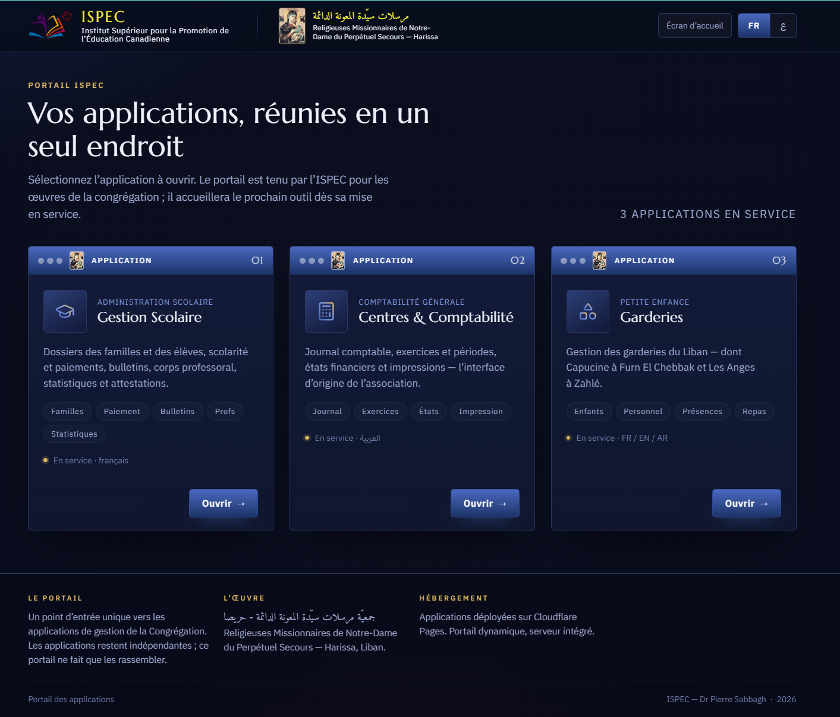This screenshot has height=717, width=840.
Task: Click the graduation cap icon on Gestion Scolaire card
Action: click(x=65, y=311)
